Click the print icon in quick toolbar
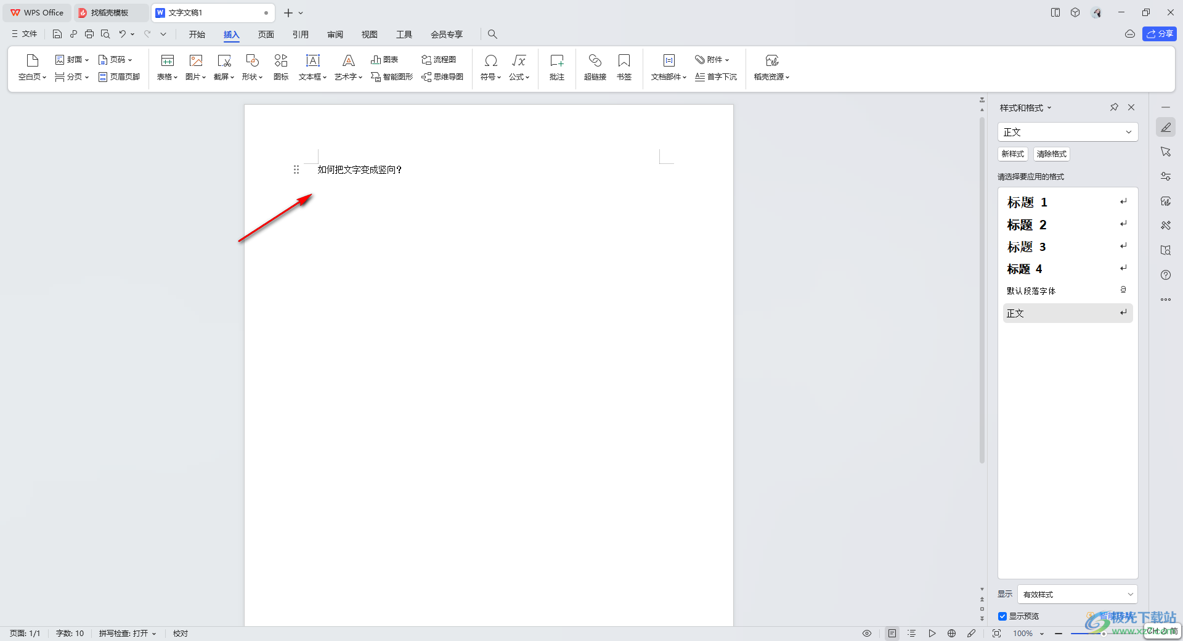1183x641 pixels. (89, 34)
